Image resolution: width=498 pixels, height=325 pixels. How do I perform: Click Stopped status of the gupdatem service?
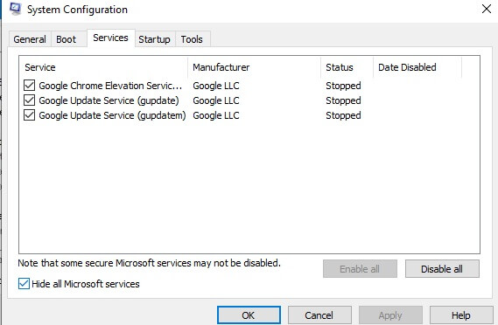(343, 115)
